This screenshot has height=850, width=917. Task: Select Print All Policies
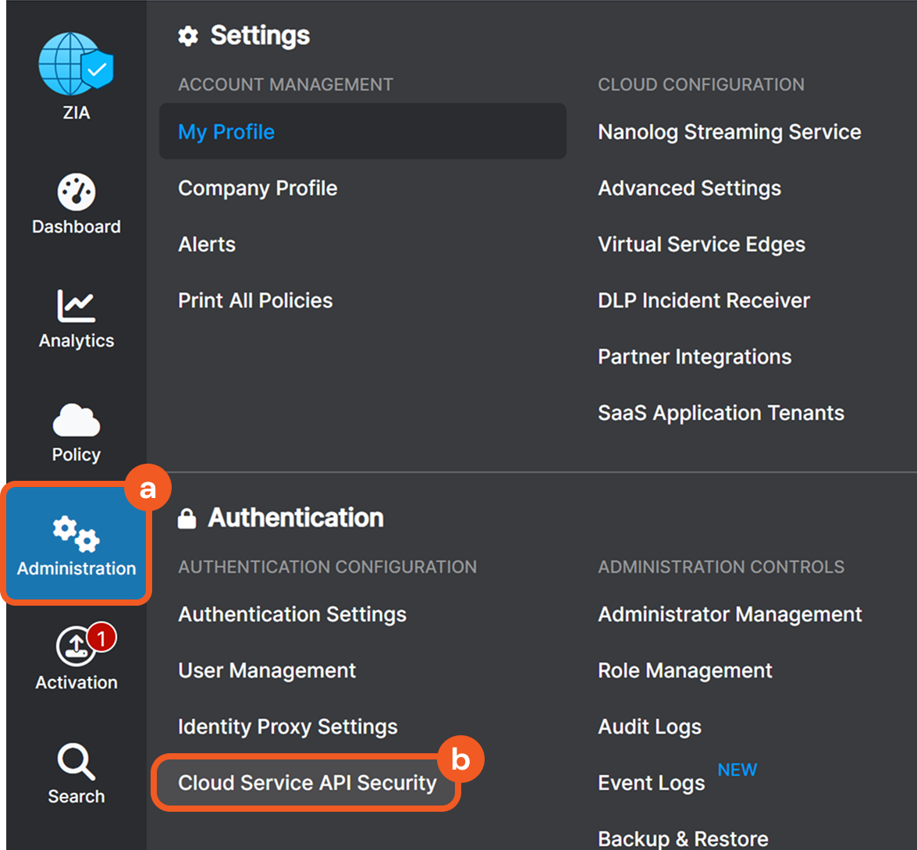pos(255,301)
